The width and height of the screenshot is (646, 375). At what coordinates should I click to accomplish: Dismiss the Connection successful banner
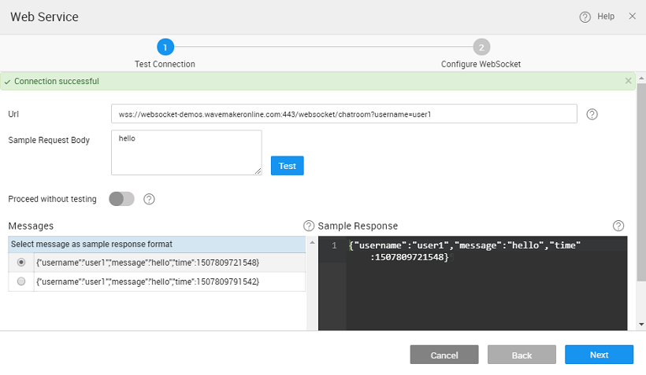coord(628,81)
